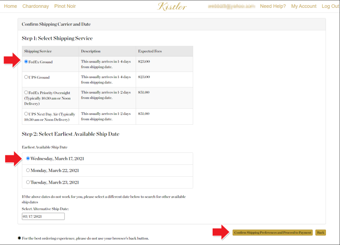Image resolution: width=340 pixels, height=245 pixels.
Task: Choose Monday, March 22, 2021 ship date
Action: 28,170
